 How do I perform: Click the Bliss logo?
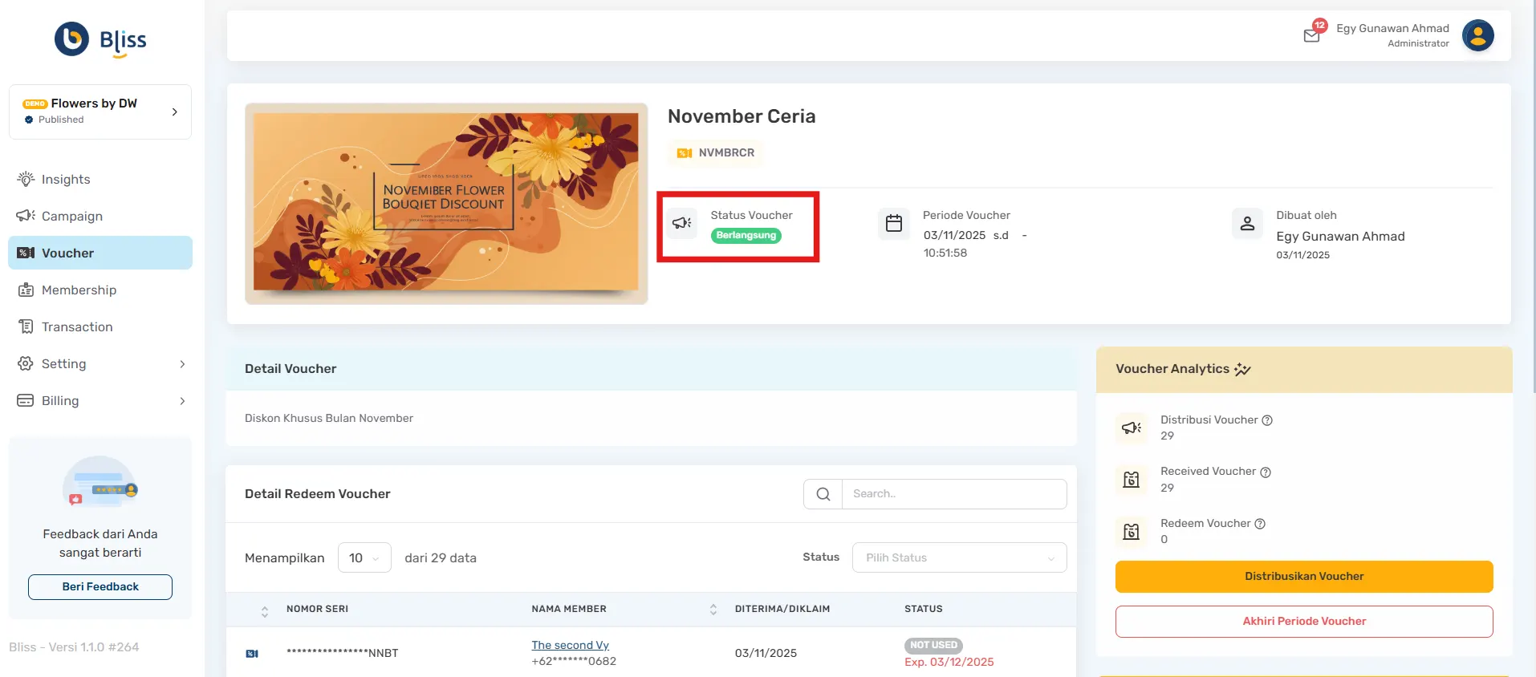click(x=100, y=39)
